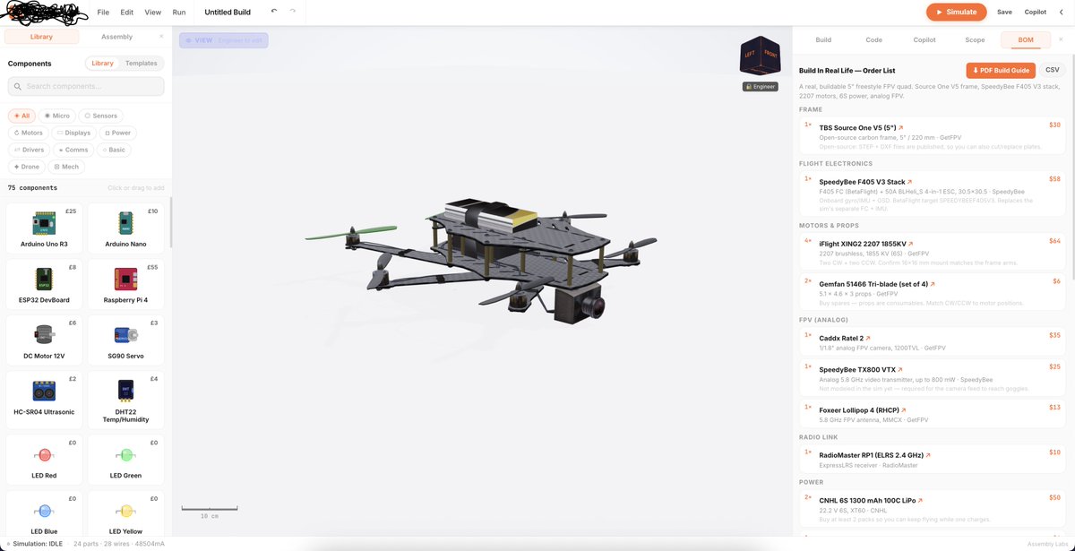This screenshot has height=551, width=1075.
Task: Filter components by Comms
Action: pos(73,150)
